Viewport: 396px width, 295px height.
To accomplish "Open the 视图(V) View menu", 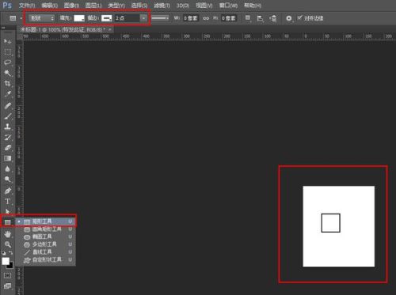I will click(x=204, y=6).
